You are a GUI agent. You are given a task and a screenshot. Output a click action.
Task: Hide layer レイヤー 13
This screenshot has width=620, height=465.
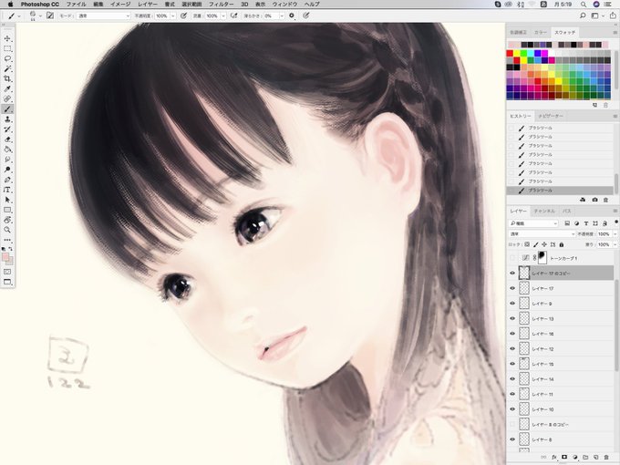pos(512,319)
